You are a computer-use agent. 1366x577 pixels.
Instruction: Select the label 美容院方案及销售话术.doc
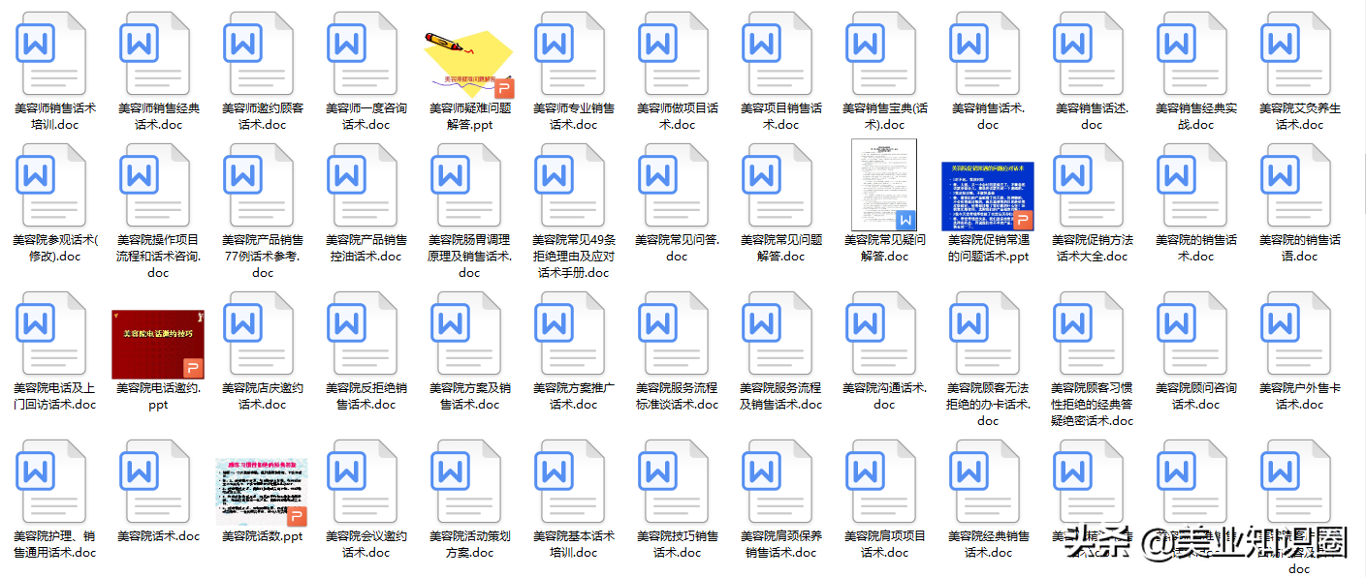click(469, 396)
